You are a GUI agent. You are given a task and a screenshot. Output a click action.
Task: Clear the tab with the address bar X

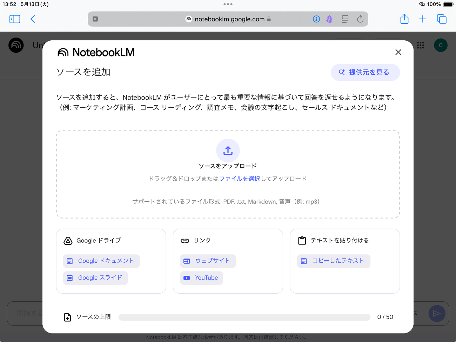click(x=95, y=19)
